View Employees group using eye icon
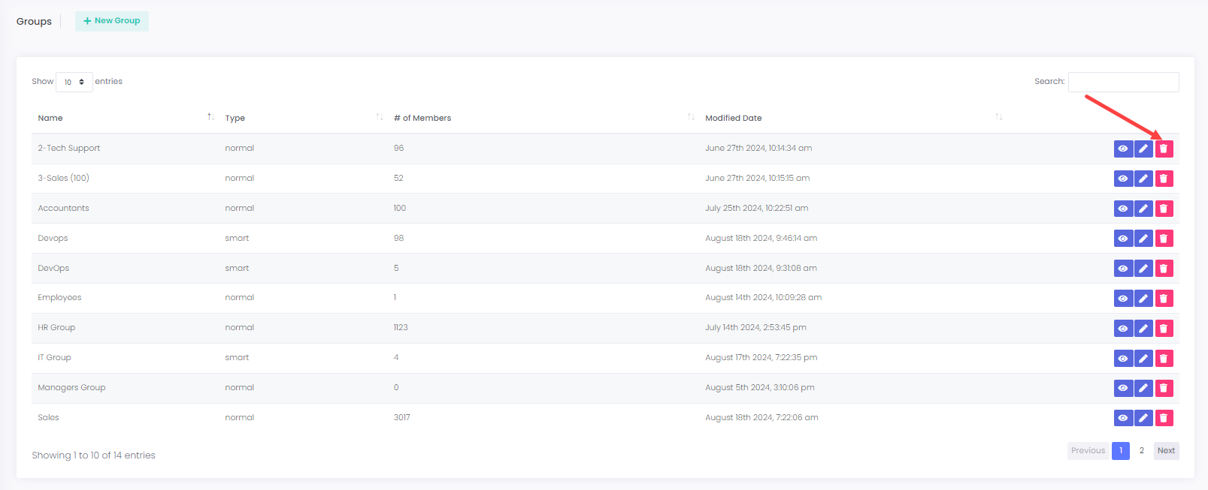The image size is (1208, 490). coord(1123,298)
